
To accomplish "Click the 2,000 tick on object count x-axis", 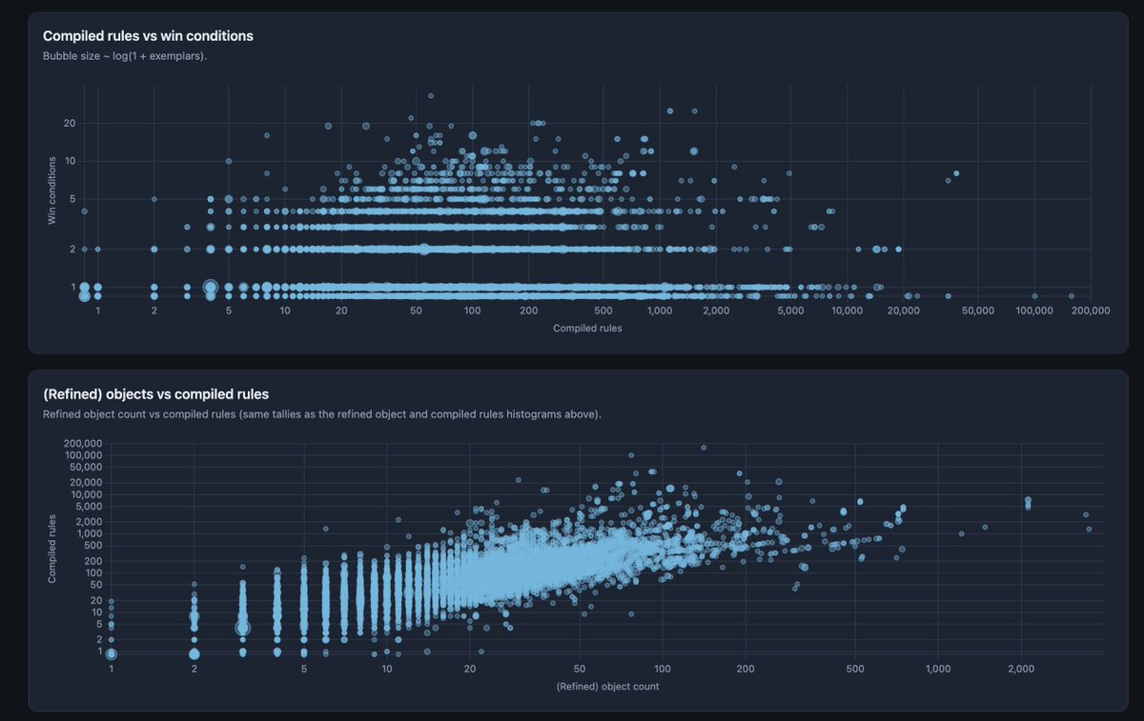I will point(1021,670).
